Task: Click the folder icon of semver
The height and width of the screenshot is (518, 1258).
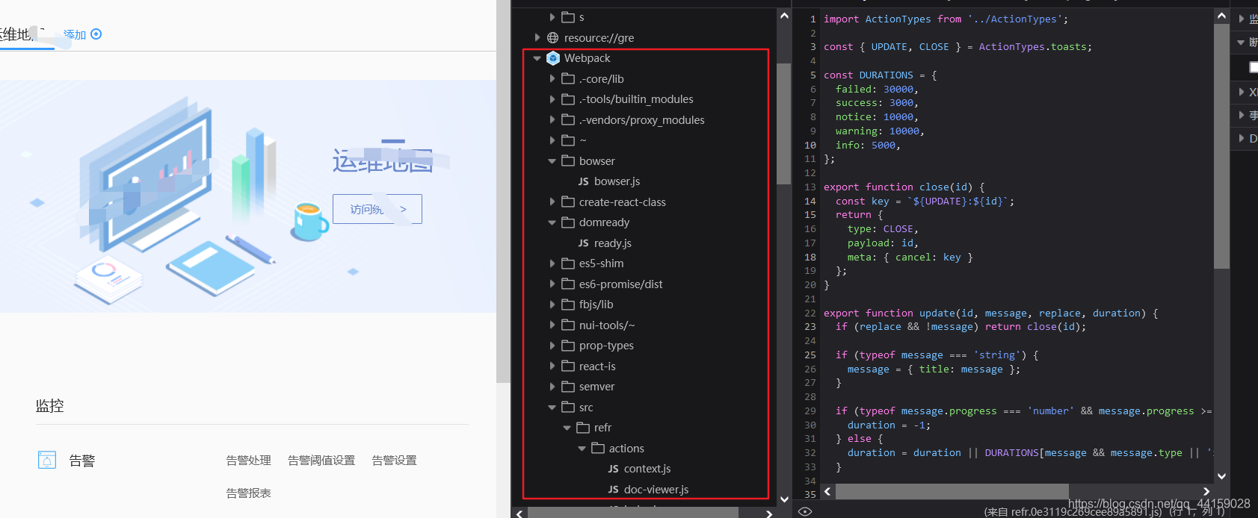Action: coord(568,387)
